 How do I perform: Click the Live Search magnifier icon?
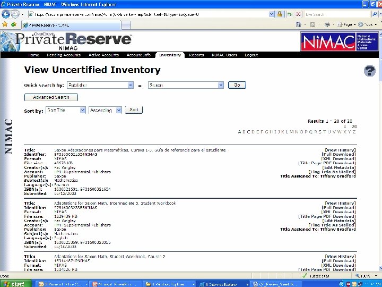point(374,14)
